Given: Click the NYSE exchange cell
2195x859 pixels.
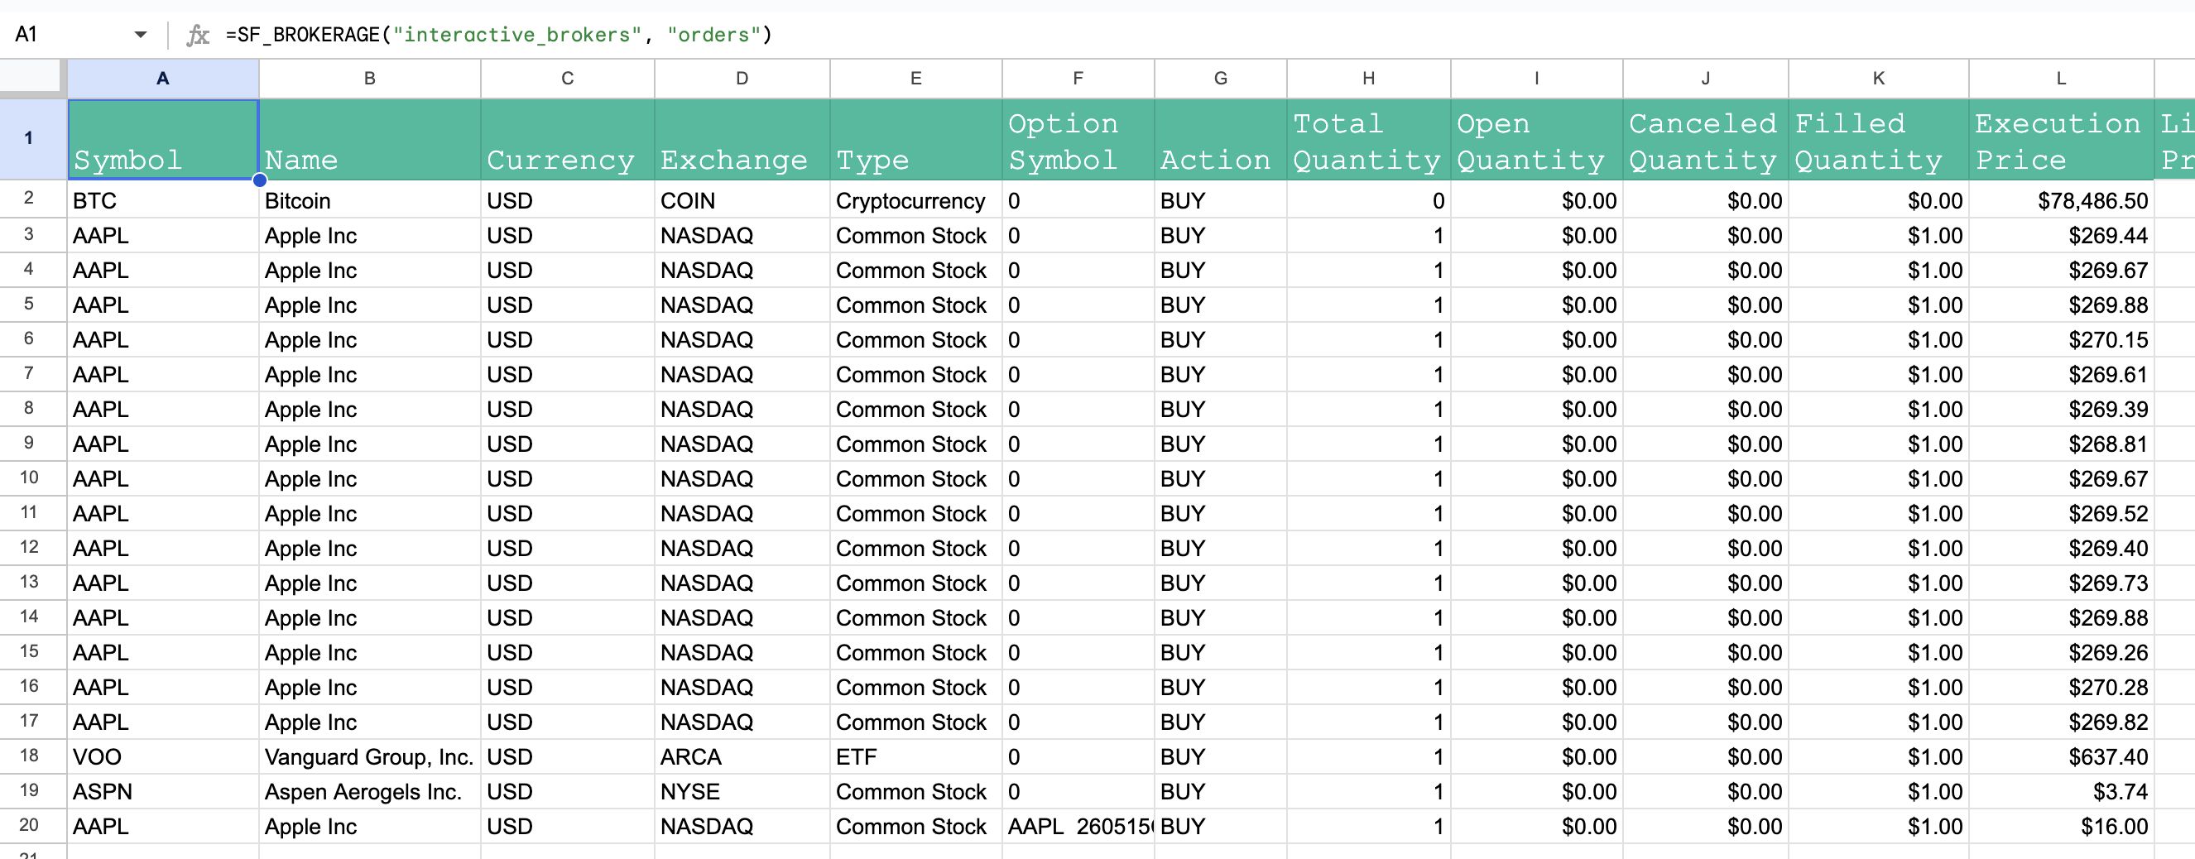Looking at the screenshot, I should pos(742,792).
